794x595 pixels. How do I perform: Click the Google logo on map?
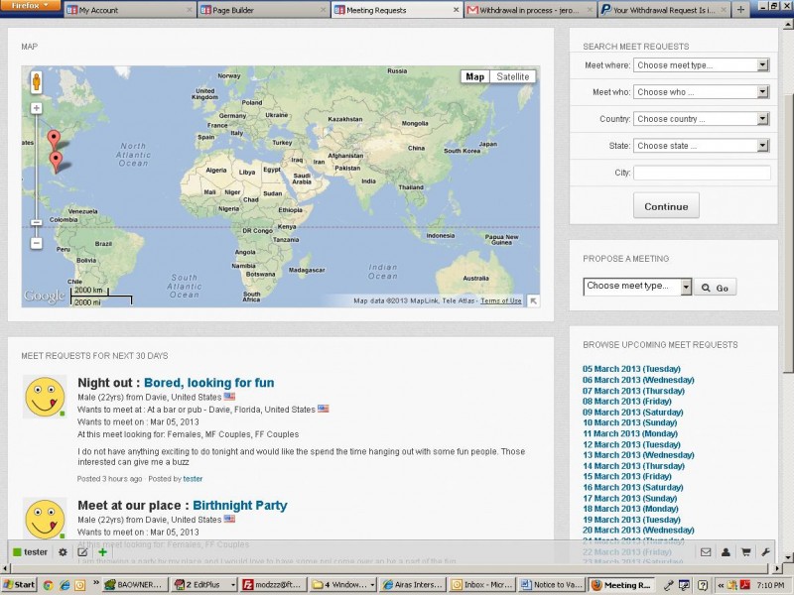tap(44, 296)
